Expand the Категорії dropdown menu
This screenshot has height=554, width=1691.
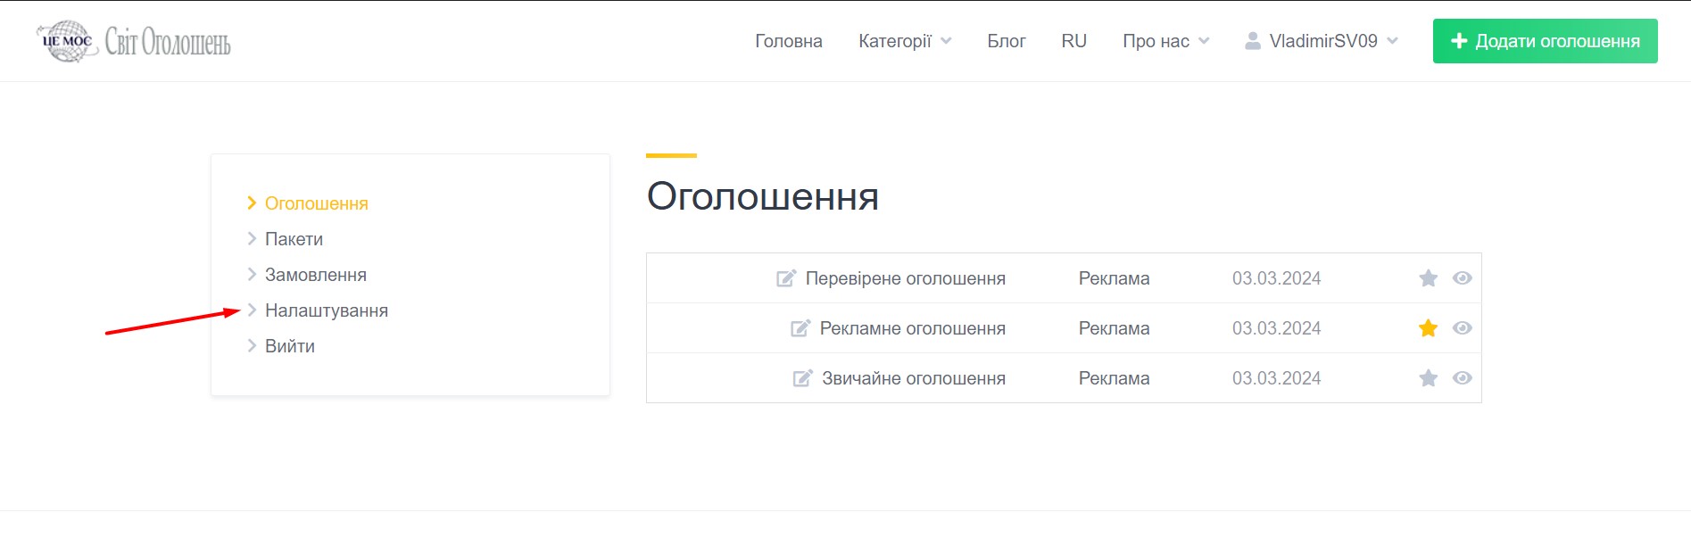905,41
